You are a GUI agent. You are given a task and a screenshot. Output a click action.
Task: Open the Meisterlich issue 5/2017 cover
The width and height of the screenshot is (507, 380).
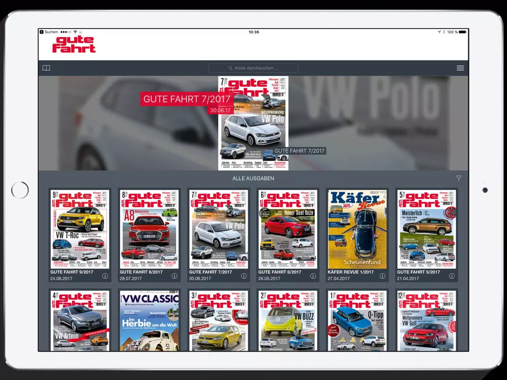[x=427, y=229]
